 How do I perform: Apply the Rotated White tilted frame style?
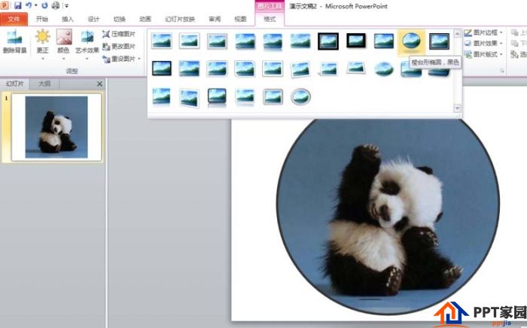[x=300, y=69]
